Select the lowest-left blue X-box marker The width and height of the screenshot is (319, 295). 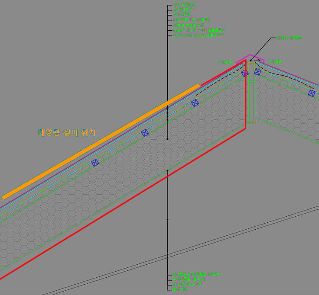[95, 163]
